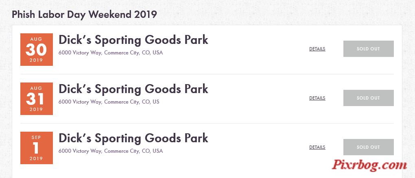The width and height of the screenshot is (415, 178).
Task: Click third Dick's Sporting Goods Park venue title
Action: [133, 138]
